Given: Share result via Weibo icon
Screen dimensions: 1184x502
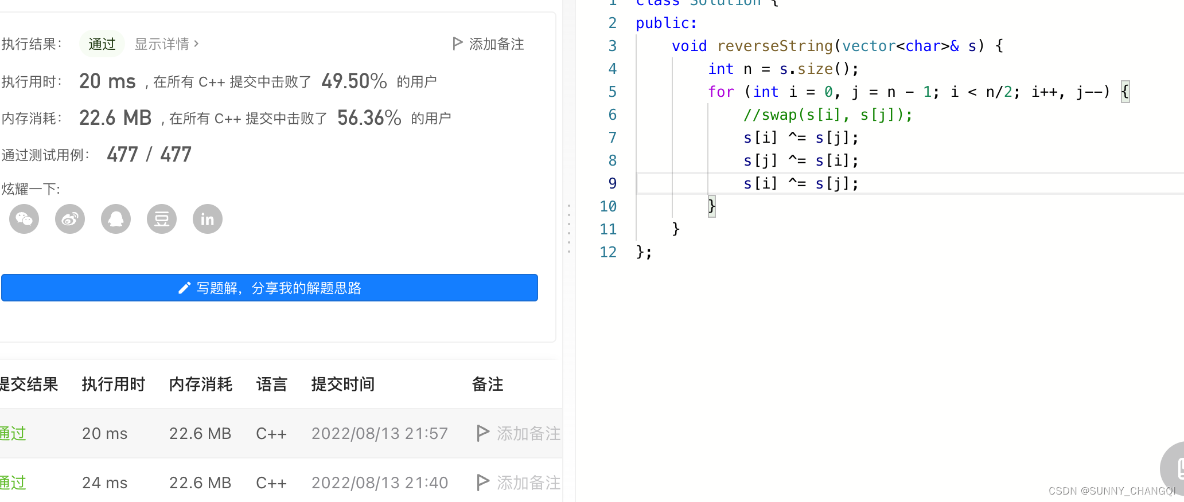Looking at the screenshot, I should point(70,219).
